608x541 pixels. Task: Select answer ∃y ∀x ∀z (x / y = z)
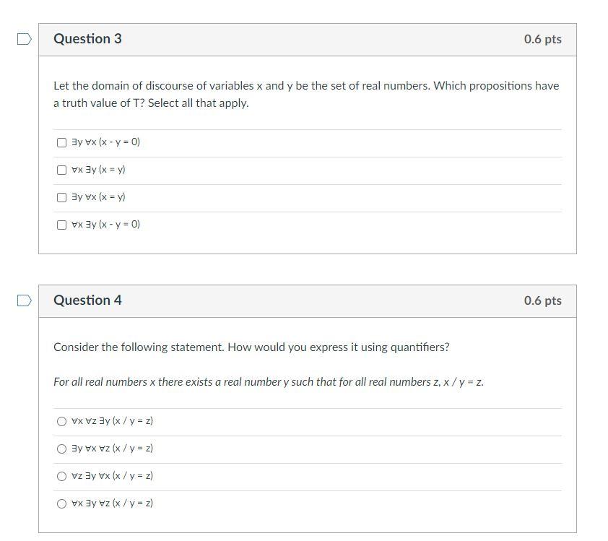tap(62, 448)
